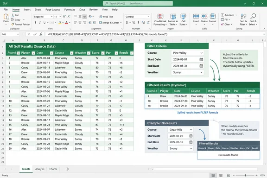
Task: Open Start Date calendar picker icon
Action: 201,59
